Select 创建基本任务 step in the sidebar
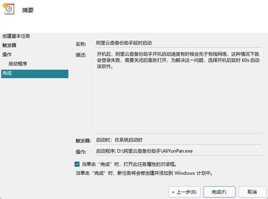This screenshot has height=199, width=268. coord(16,36)
